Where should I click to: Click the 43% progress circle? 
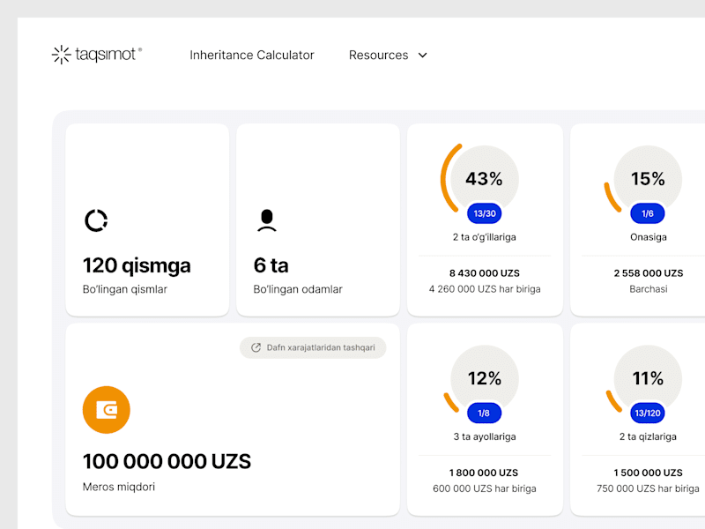(484, 179)
